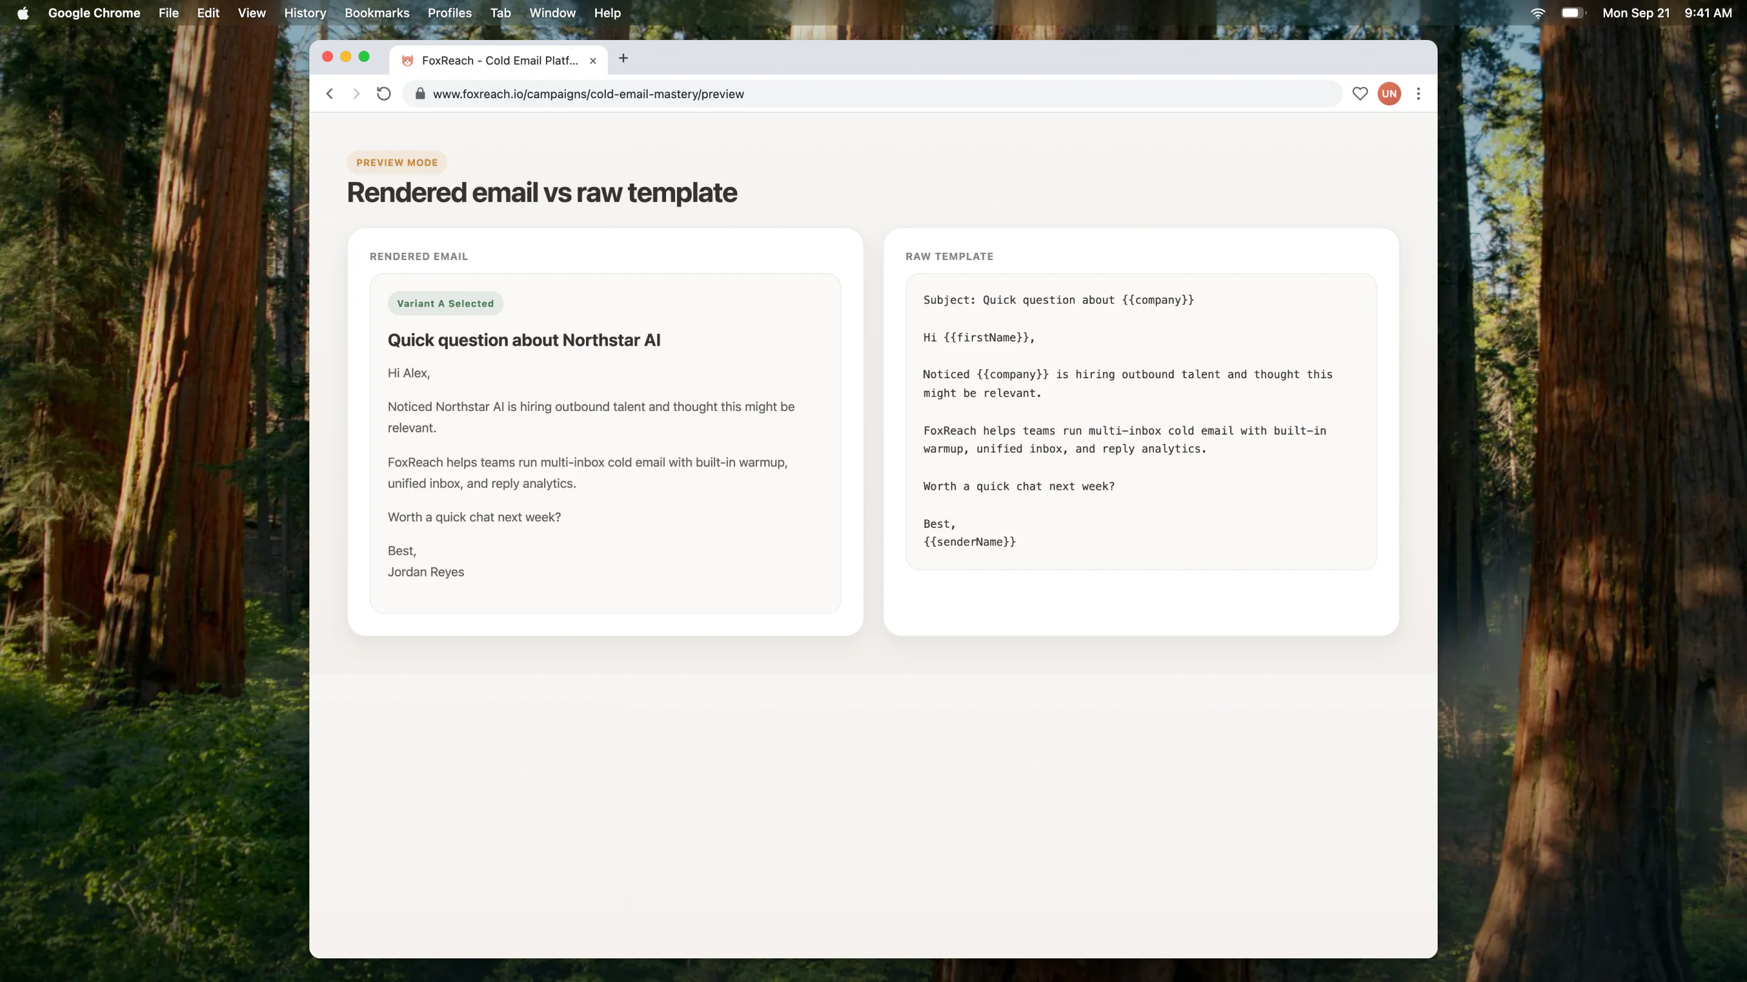This screenshot has height=982, width=1747.
Task: Click the Variant A Selected badge
Action: click(x=446, y=304)
